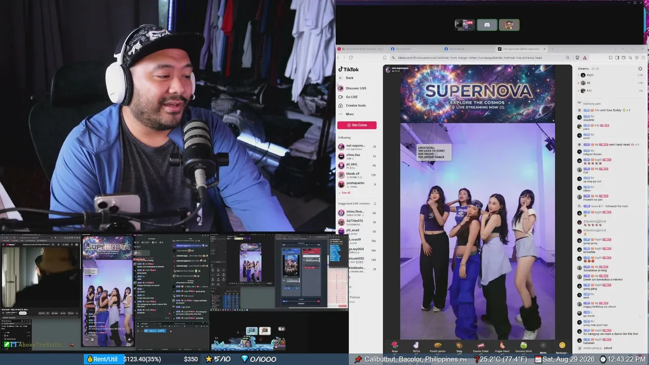The image size is (649, 365).
Task: Select top viewer bigfil in the Viewers list
Action: pyautogui.click(x=610, y=75)
